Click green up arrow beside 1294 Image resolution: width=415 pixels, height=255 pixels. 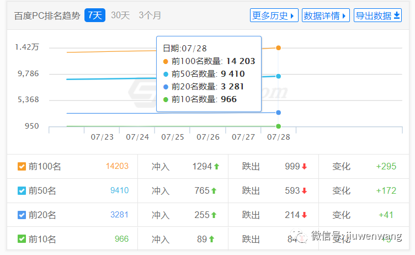click(x=217, y=166)
